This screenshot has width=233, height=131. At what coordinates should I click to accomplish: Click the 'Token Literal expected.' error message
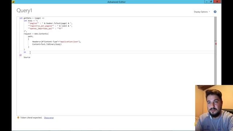31,118
